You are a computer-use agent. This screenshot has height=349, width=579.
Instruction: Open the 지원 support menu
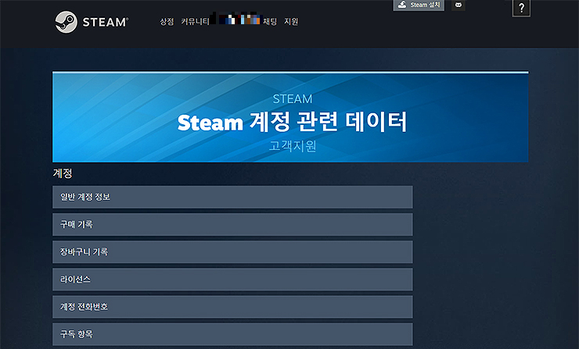(x=291, y=22)
